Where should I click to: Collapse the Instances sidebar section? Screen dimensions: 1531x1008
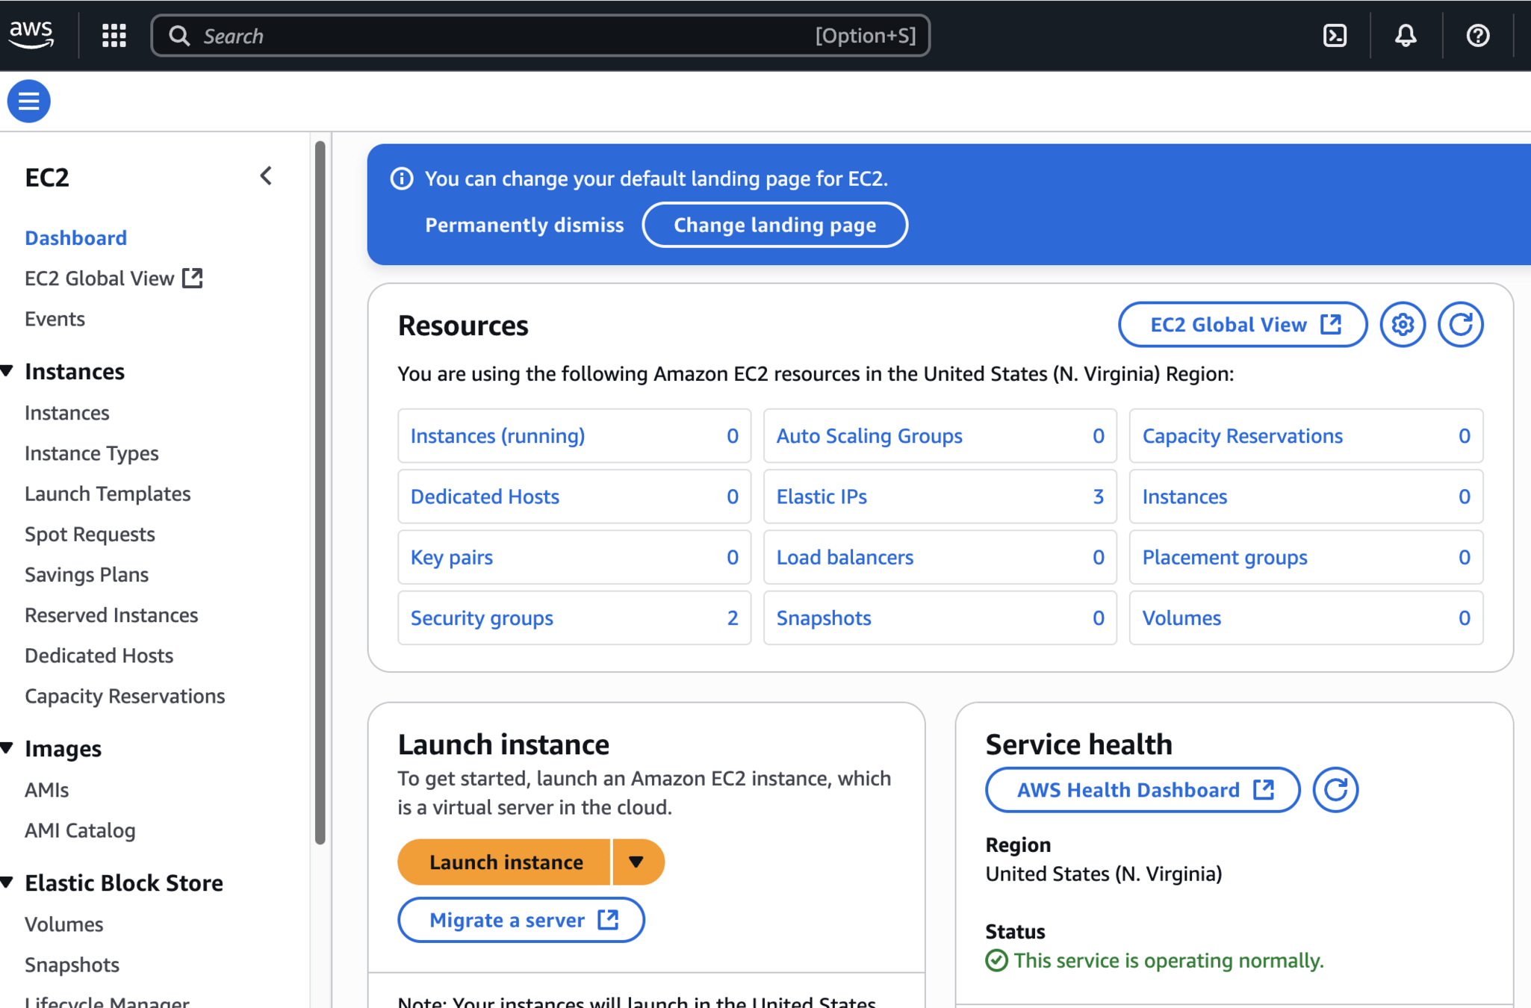(x=7, y=371)
